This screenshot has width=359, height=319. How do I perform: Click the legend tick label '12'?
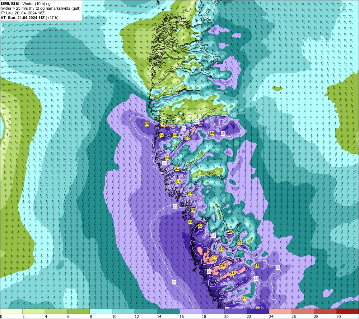pos(137,316)
